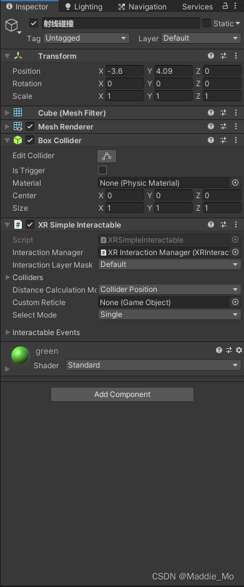Toggle the Is Trigger checkbox
This screenshot has height=587, width=244.
pyautogui.click(x=102, y=170)
